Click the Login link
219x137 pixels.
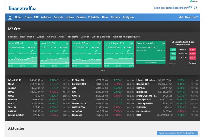[157, 8]
